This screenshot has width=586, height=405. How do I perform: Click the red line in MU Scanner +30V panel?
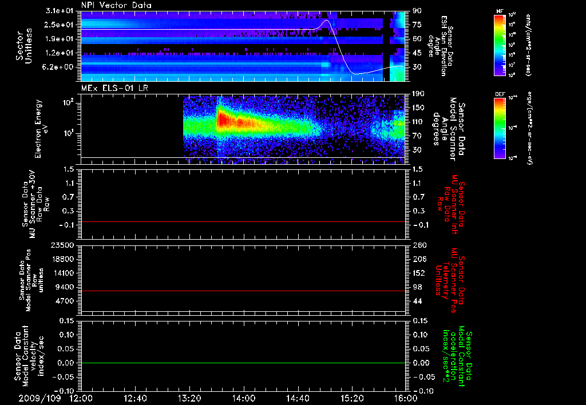coord(243,221)
